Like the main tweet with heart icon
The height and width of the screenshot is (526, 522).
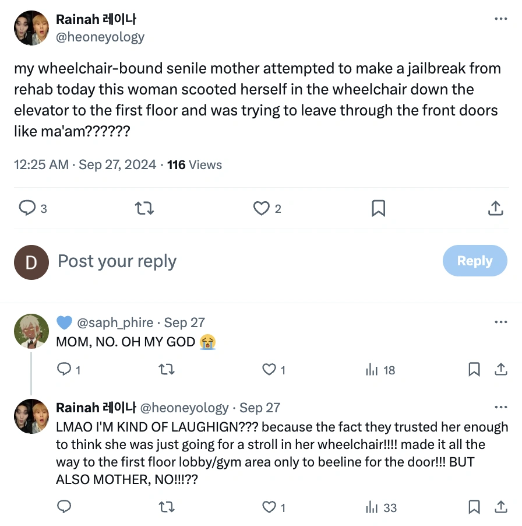262,208
